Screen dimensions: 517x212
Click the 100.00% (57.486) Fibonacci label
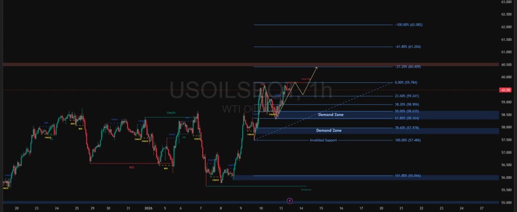coord(408,140)
